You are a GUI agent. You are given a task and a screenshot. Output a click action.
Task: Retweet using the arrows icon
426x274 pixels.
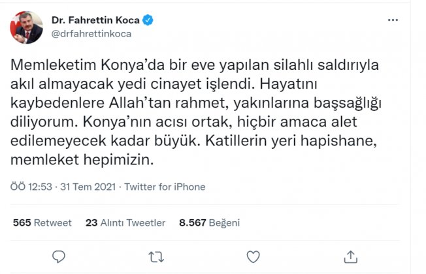tap(156, 256)
